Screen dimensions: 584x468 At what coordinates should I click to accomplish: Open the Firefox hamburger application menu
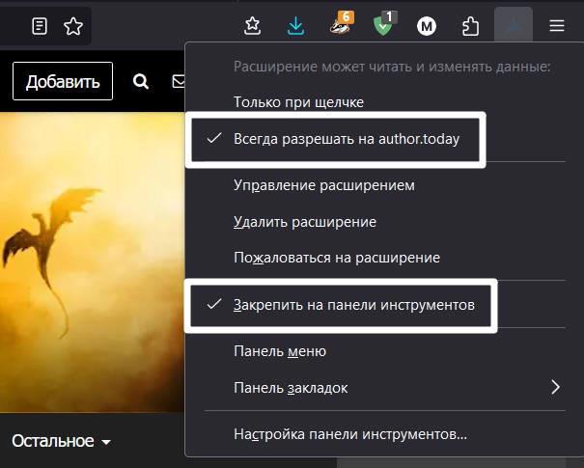[x=557, y=26]
